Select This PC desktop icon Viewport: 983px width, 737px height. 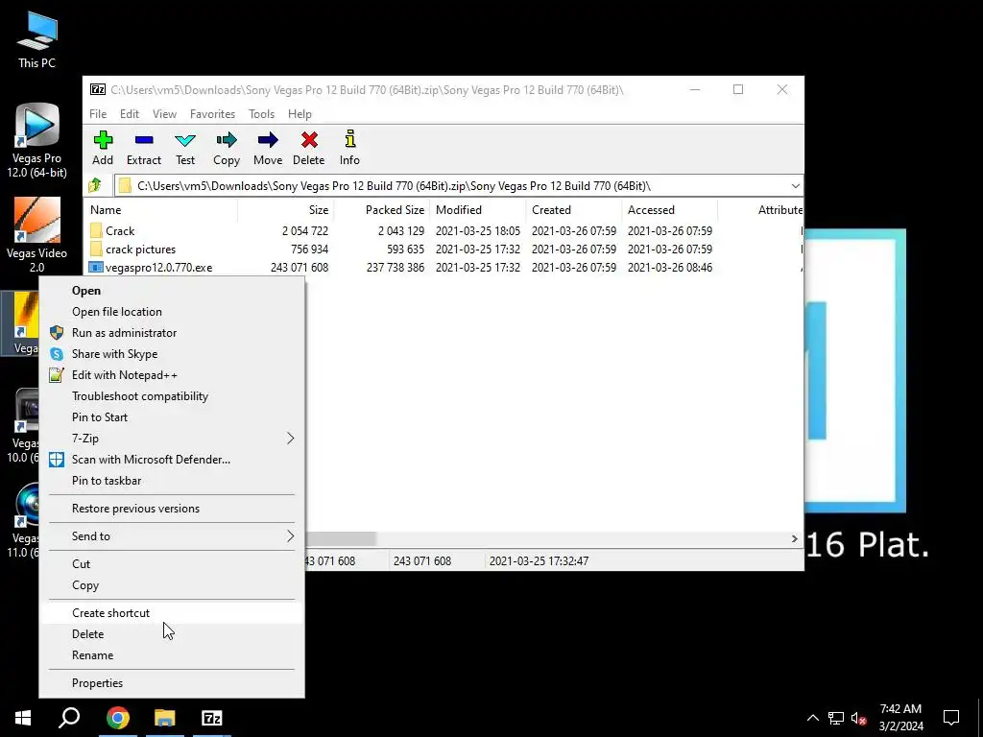pyautogui.click(x=37, y=40)
